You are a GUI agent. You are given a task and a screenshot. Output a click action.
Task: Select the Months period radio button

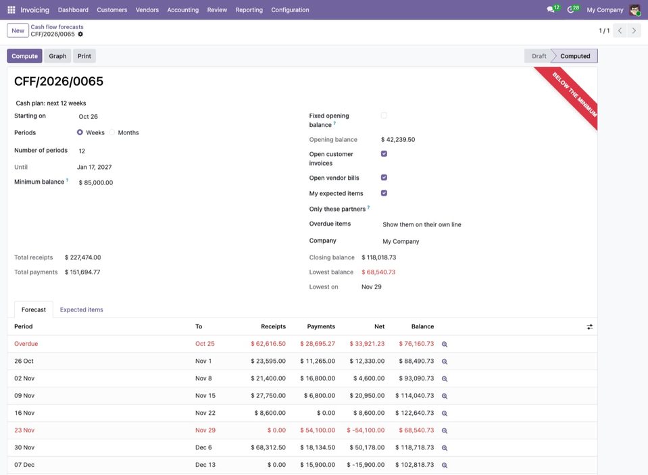pyautogui.click(x=111, y=132)
